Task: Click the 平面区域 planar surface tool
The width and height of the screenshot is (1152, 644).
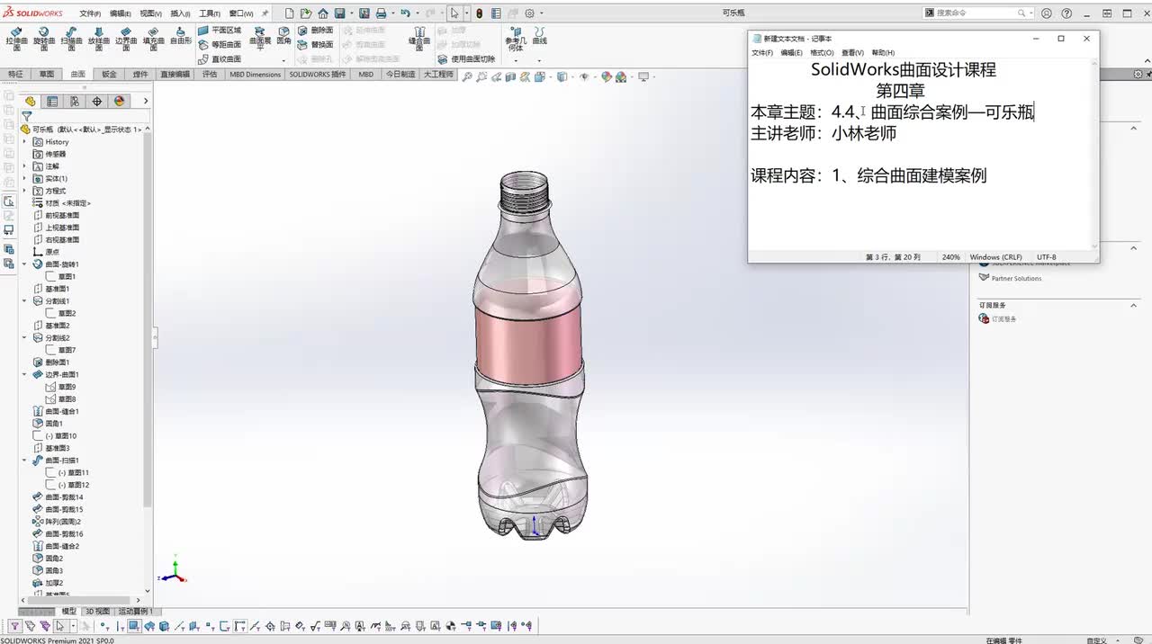Action: pyautogui.click(x=220, y=30)
